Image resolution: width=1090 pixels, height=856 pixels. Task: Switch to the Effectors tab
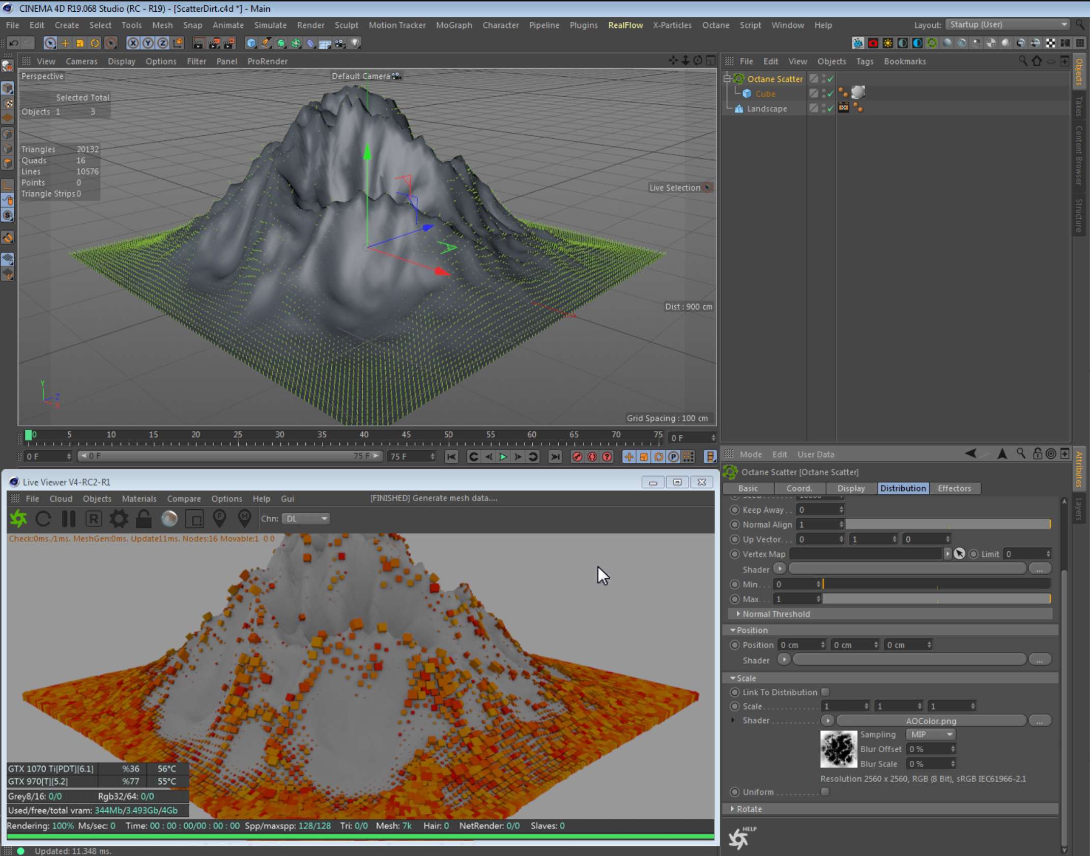point(954,488)
